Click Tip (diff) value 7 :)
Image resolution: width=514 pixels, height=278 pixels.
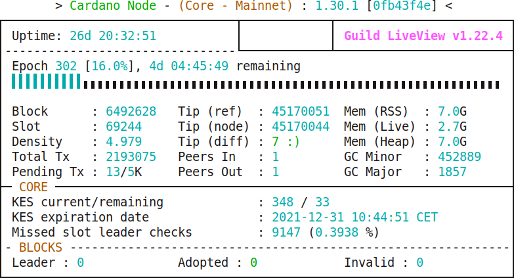pos(286,142)
